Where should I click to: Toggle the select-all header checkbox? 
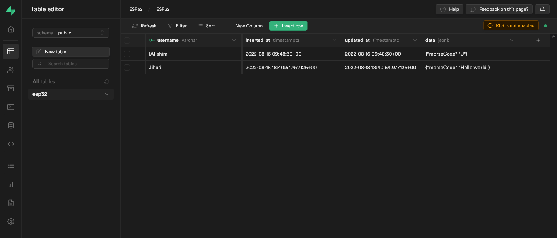click(x=127, y=41)
